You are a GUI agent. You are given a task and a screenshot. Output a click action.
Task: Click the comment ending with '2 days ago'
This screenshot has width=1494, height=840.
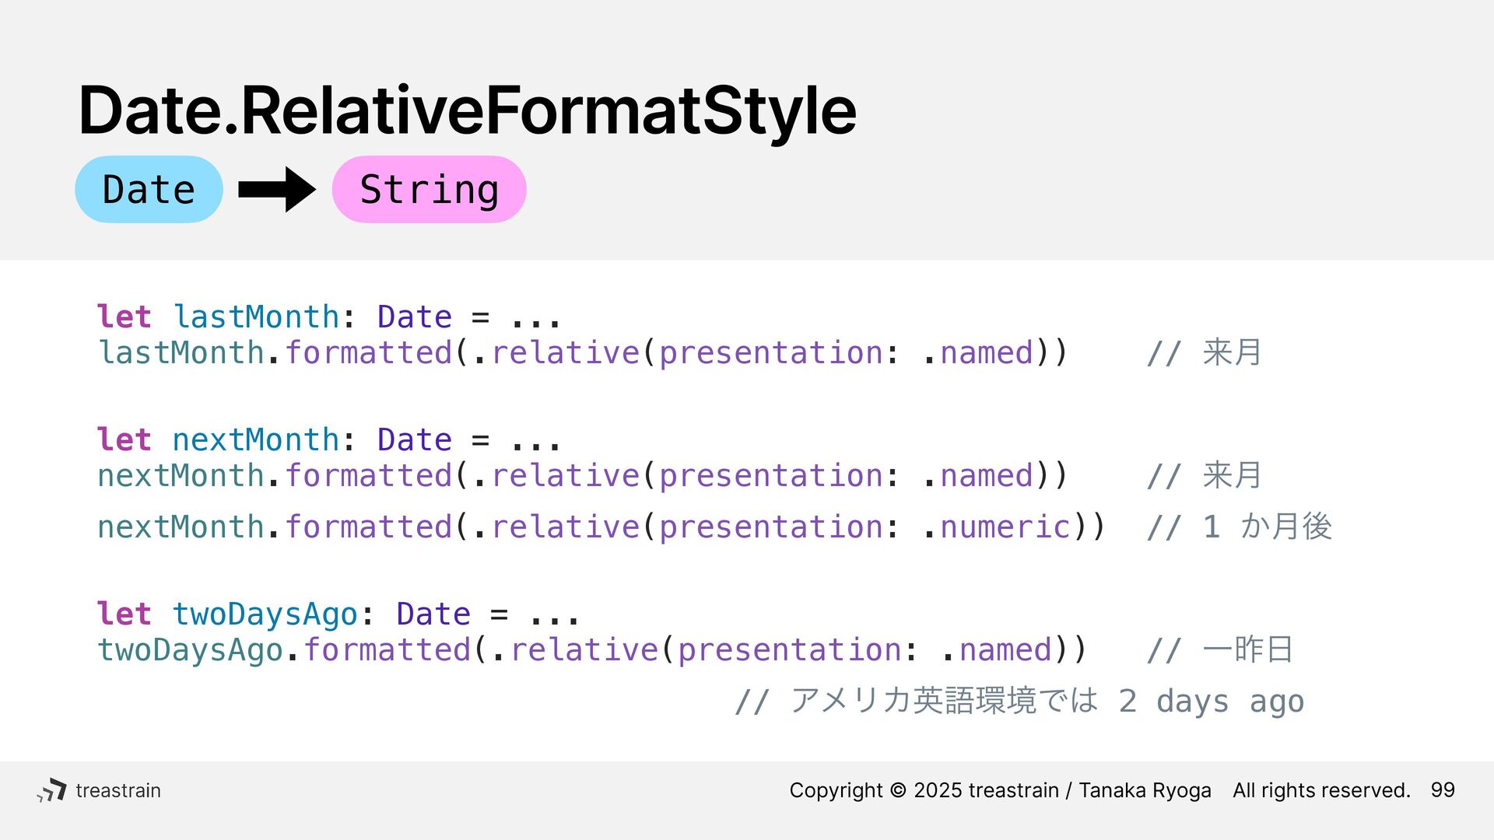[x=1019, y=702]
